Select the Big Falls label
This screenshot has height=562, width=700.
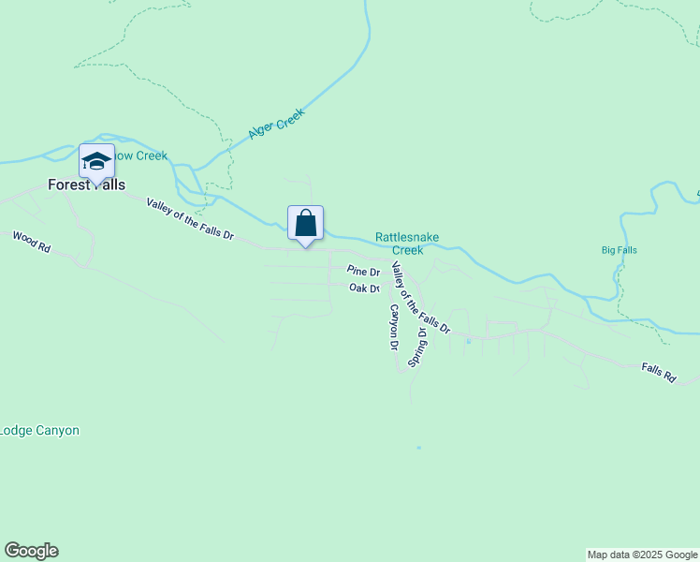click(x=620, y=250)
